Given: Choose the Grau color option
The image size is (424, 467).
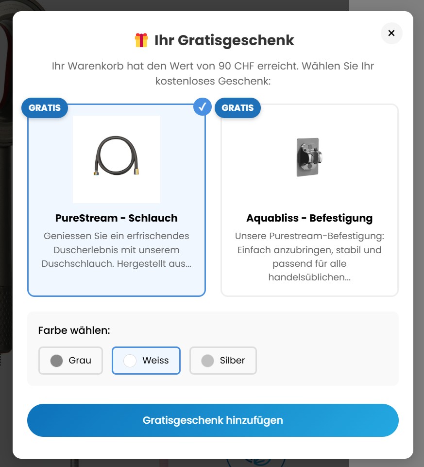Looking at the screenshot, I should click(x=70, y=361).
